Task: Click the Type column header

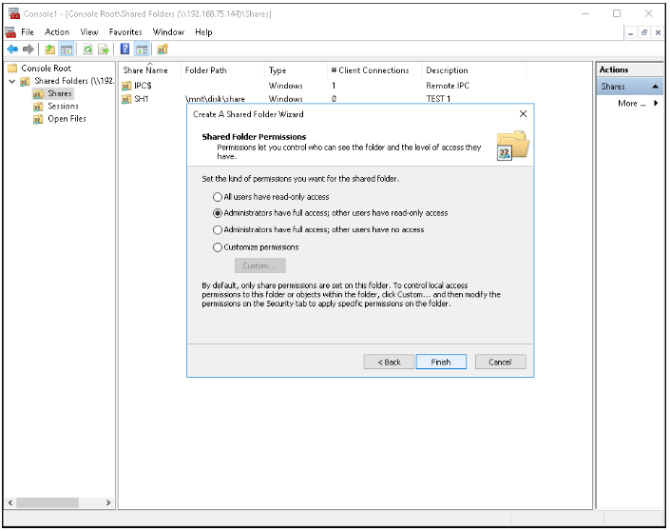Action: (x=297, y=70)
